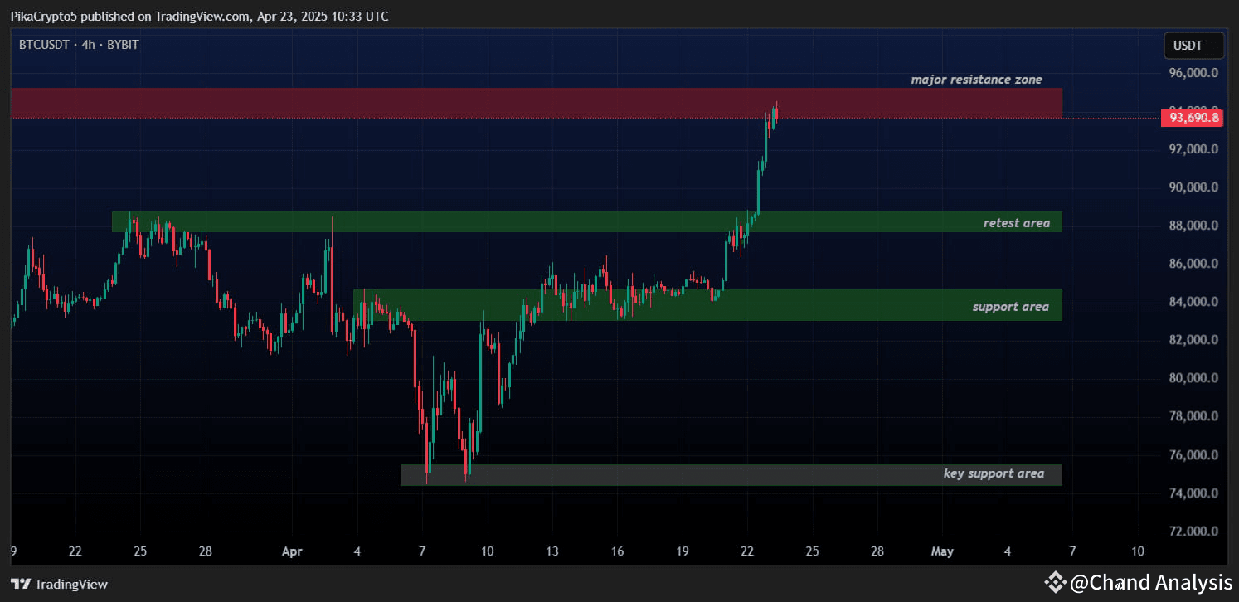Viewport: 1239px width, 602px height.
Task: Click the 92,000.0 price axis label
Action: pyautogui.click(x=1193, y=149)
